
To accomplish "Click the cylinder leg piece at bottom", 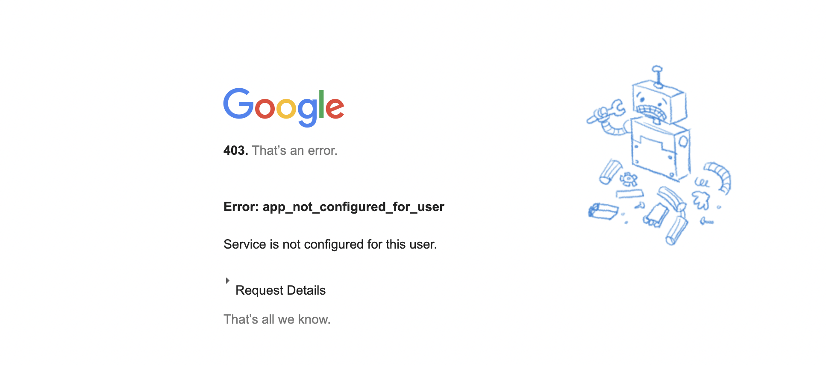I will [676, 231].
